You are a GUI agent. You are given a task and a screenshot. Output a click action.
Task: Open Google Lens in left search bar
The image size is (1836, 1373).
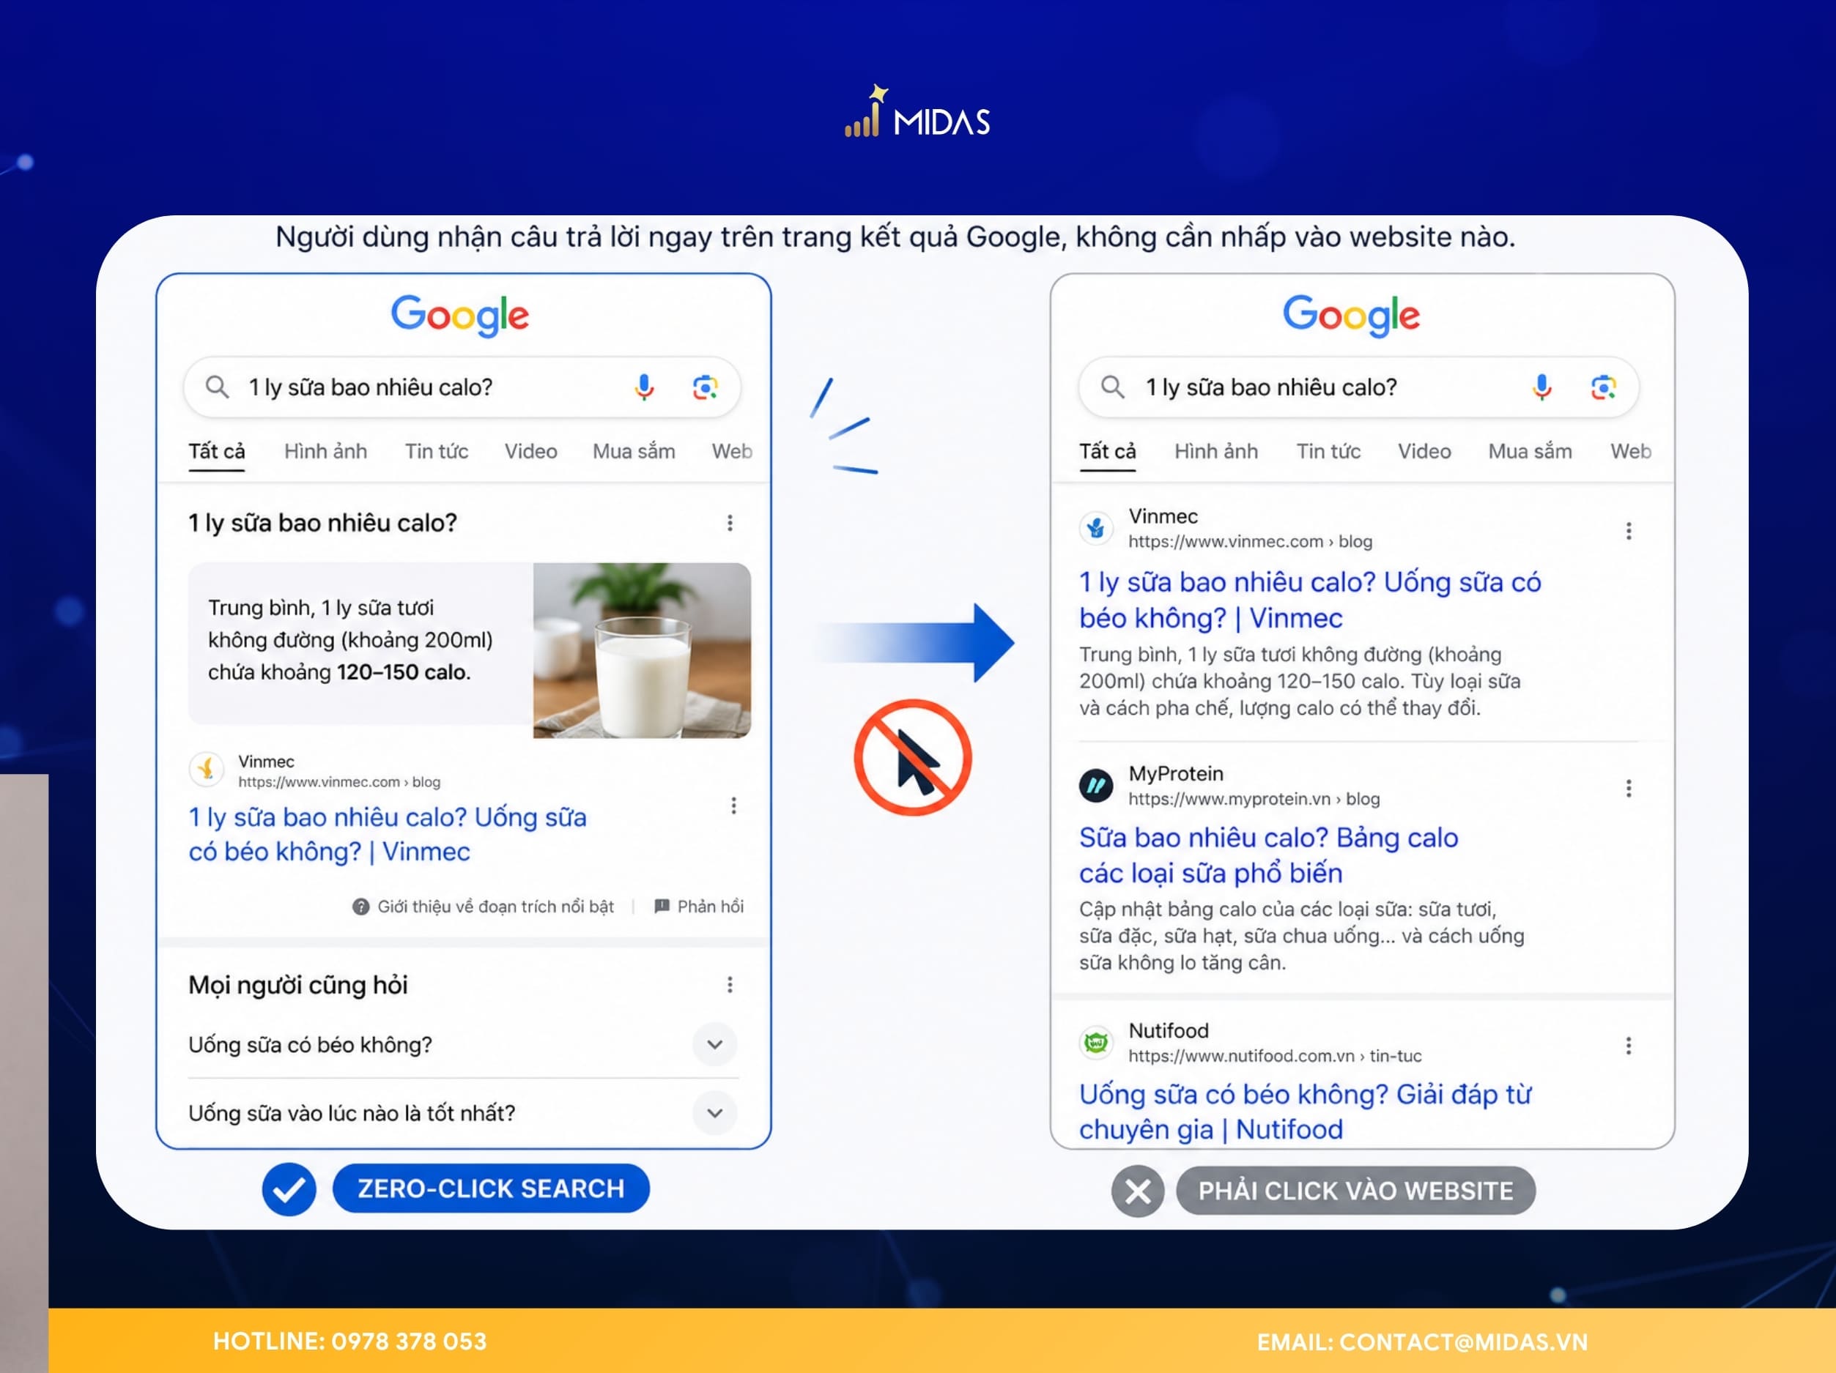[x=706, y=387]
